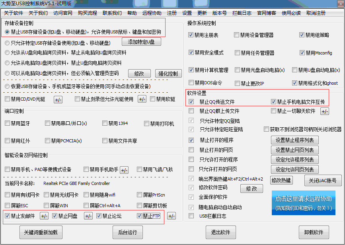
Task: Click the 关闭UAC账号 button
Action: click(x=323, y=180)
